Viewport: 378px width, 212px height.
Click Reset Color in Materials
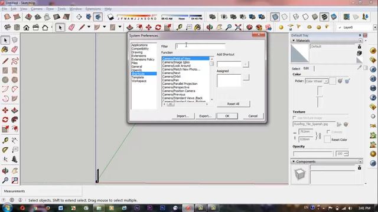pyautogui.click(x=339, y=140)
